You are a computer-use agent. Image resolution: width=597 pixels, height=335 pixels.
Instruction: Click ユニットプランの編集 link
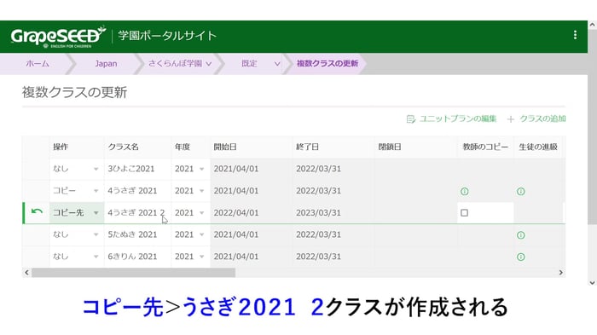[x=458, y=118]
